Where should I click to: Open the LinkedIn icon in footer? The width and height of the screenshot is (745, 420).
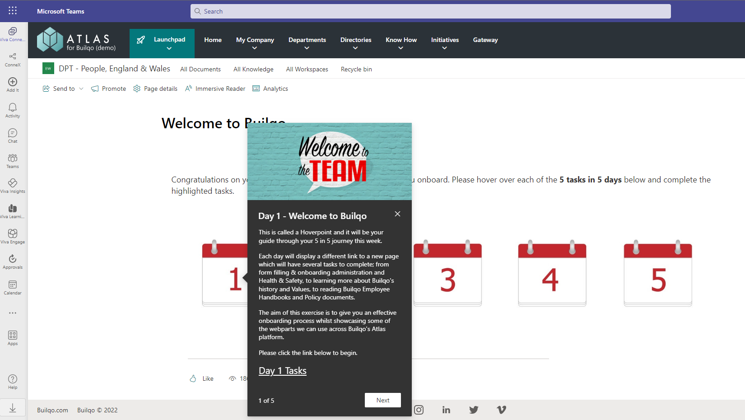(446, 410)
